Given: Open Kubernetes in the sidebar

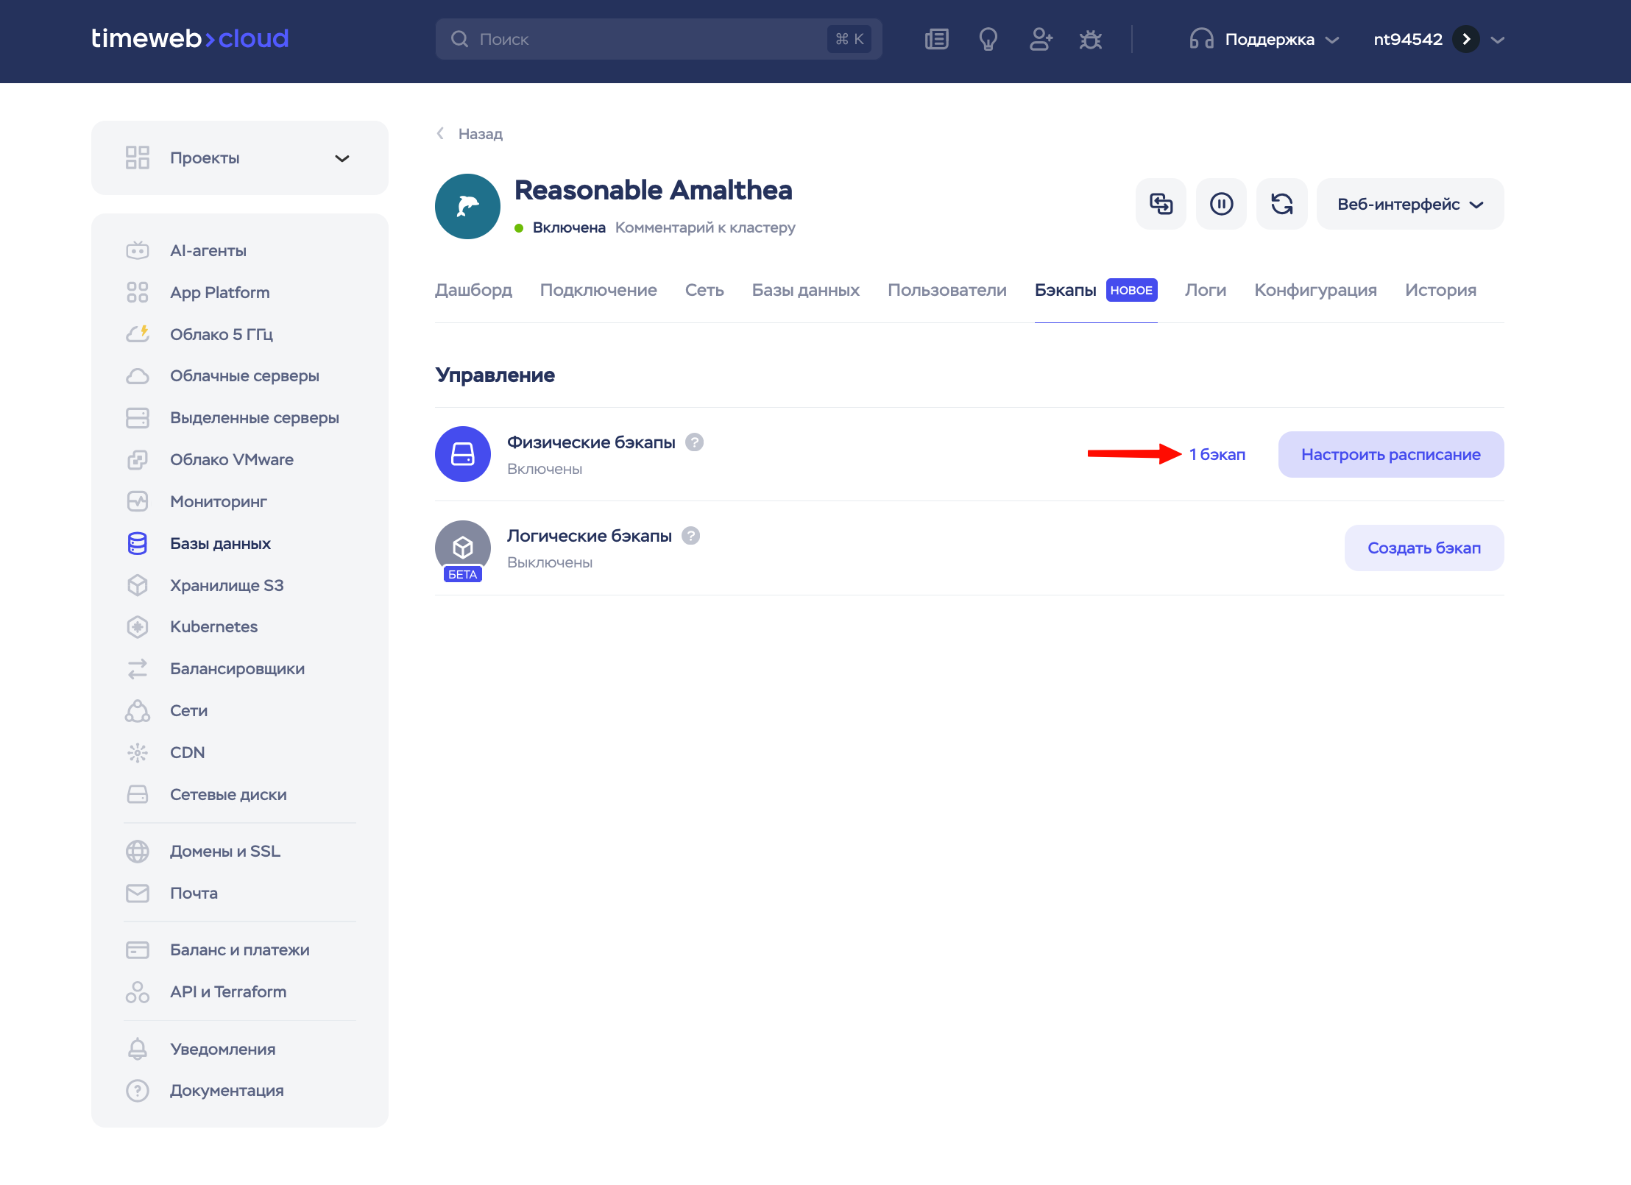Looking at the screenshot, I should point(213,626).
